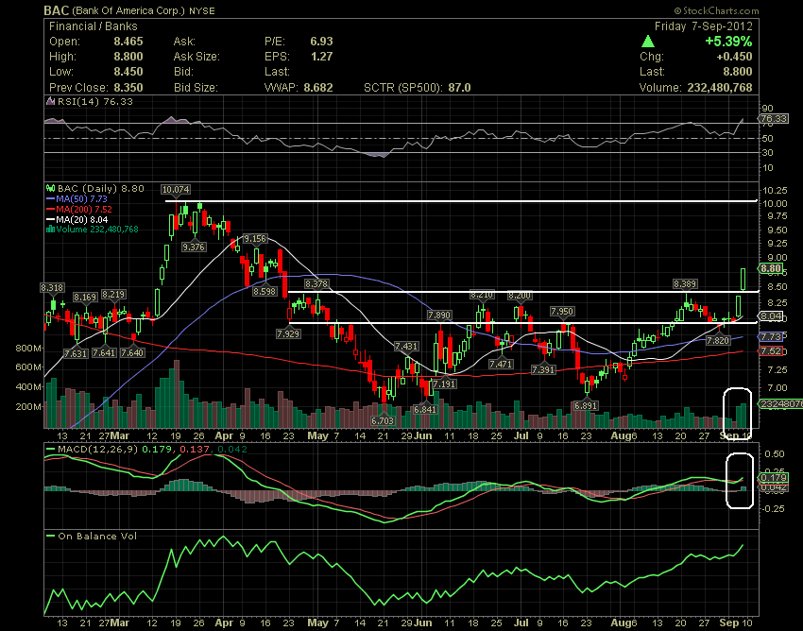Click the +5.39% percent change

[728, 42]
